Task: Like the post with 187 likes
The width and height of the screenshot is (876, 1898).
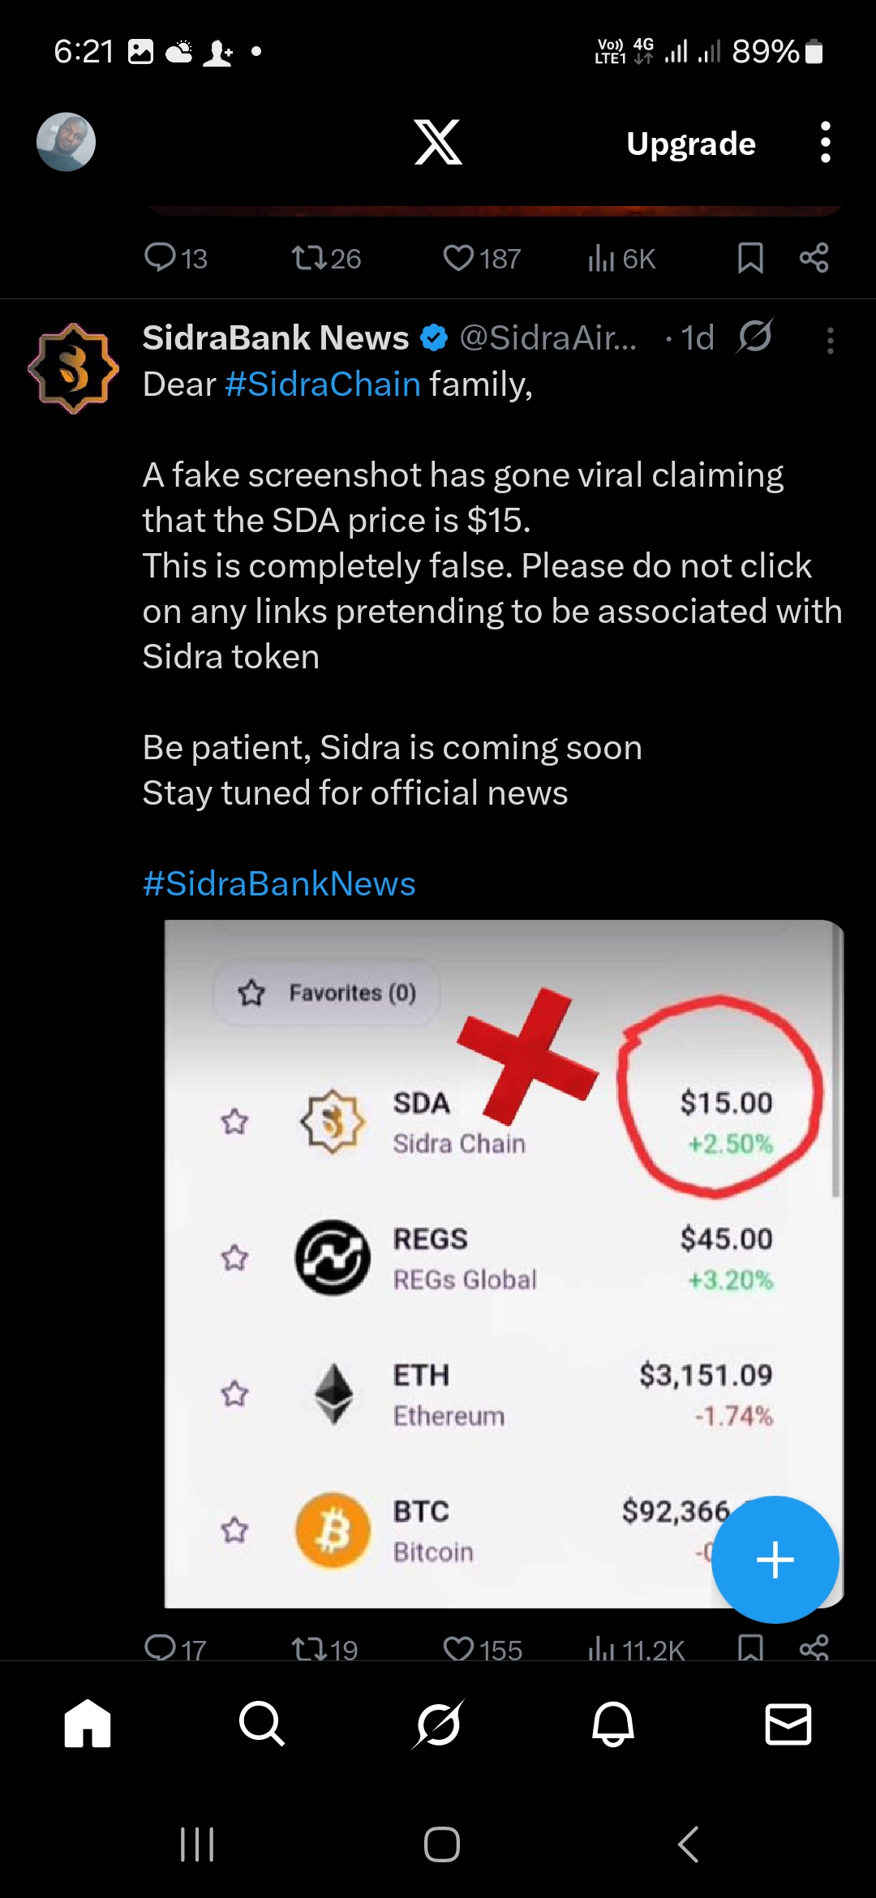Action: click(482, 258)
